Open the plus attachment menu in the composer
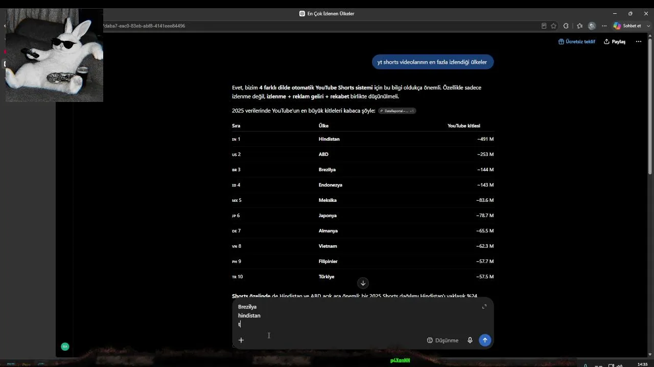The image size is (654, 367). pyautogui.click(x=241, y=340)
